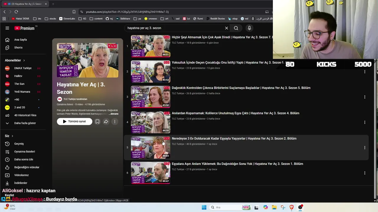Open Yedi Numara subscription channel
Viewport: 378px width, 212px height.
coord(22,92)
